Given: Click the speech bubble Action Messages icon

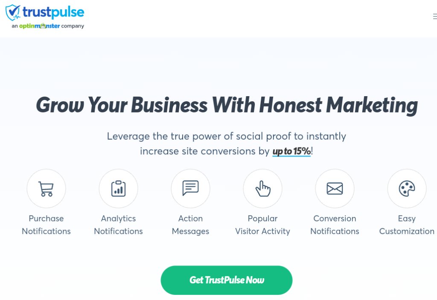Looking at the screenshot, I should 190,188.
